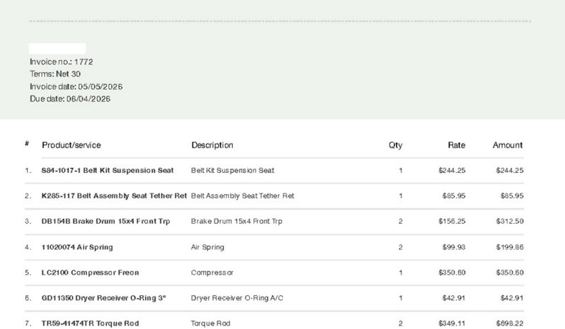
Task: Click quantity 2 in the Brake Drum row
Action: click(x=400, y=221)
